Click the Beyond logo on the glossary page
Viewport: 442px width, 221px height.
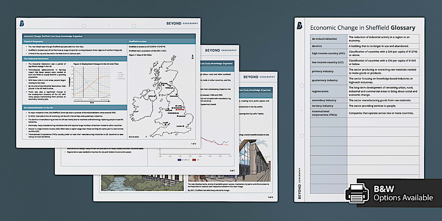[x=300, y=25]
